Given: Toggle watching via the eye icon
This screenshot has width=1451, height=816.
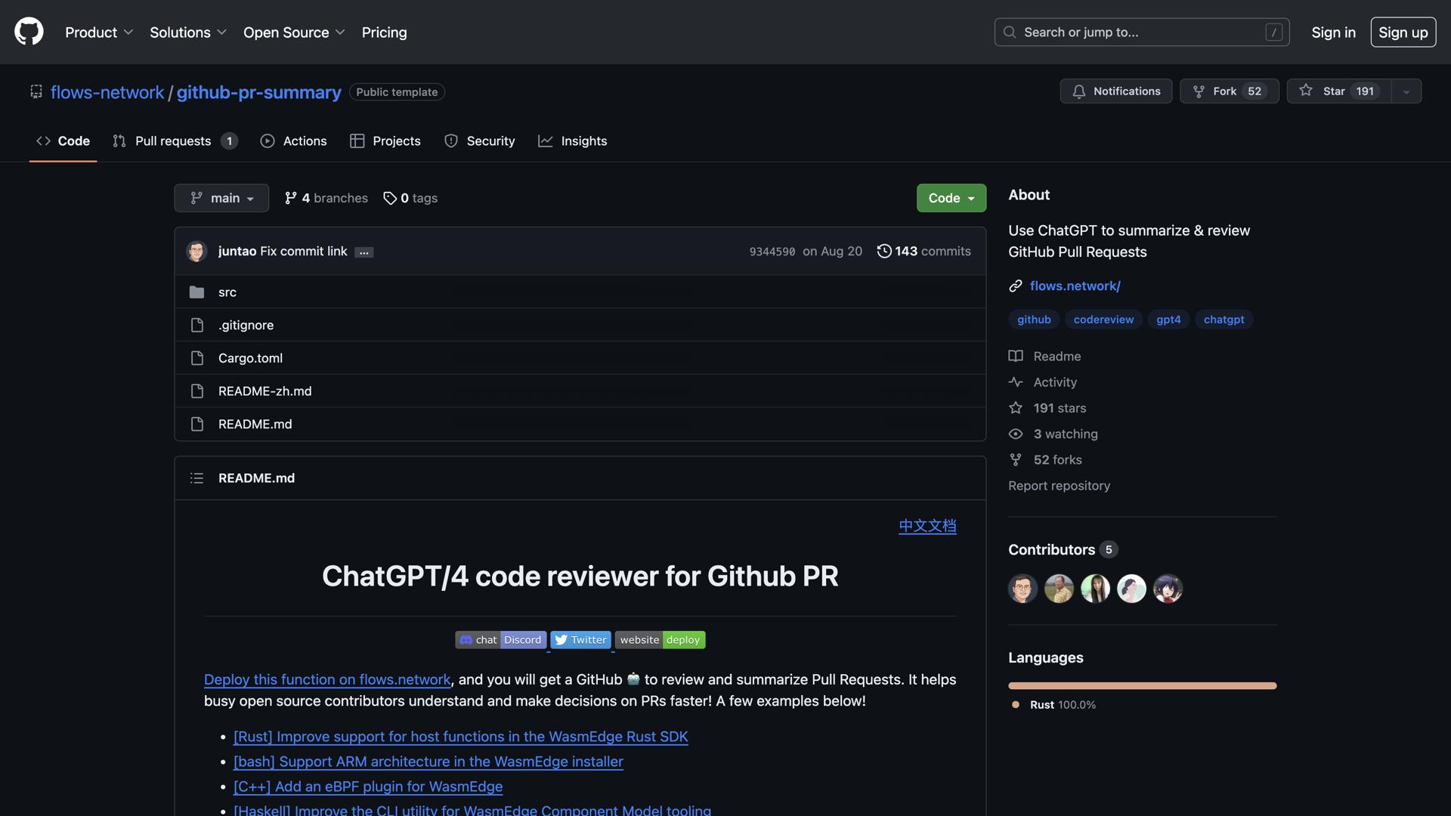Looking at the screenshot, I should click(1016, 434).
